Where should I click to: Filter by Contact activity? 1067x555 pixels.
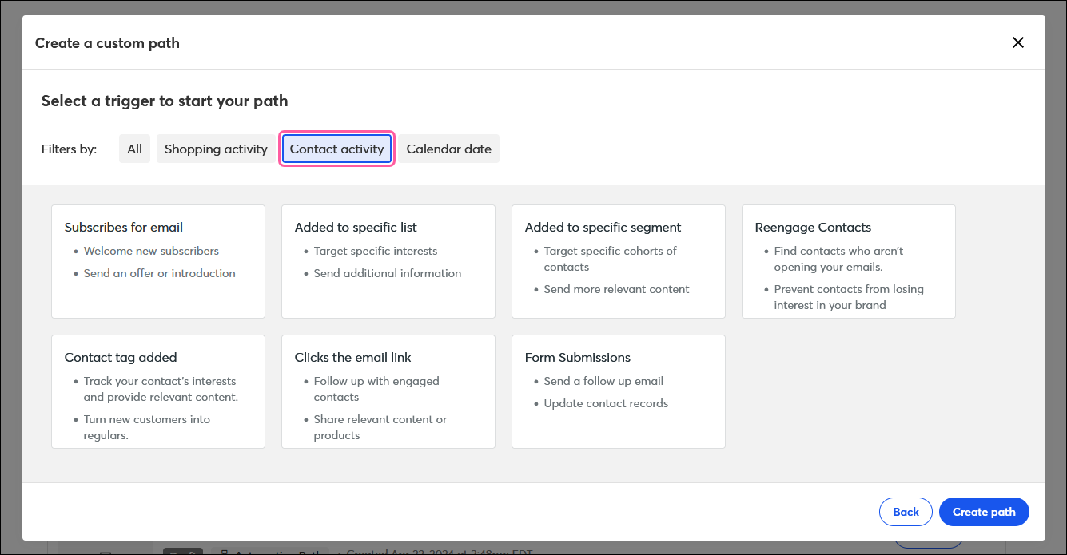(x=337, y=149)
